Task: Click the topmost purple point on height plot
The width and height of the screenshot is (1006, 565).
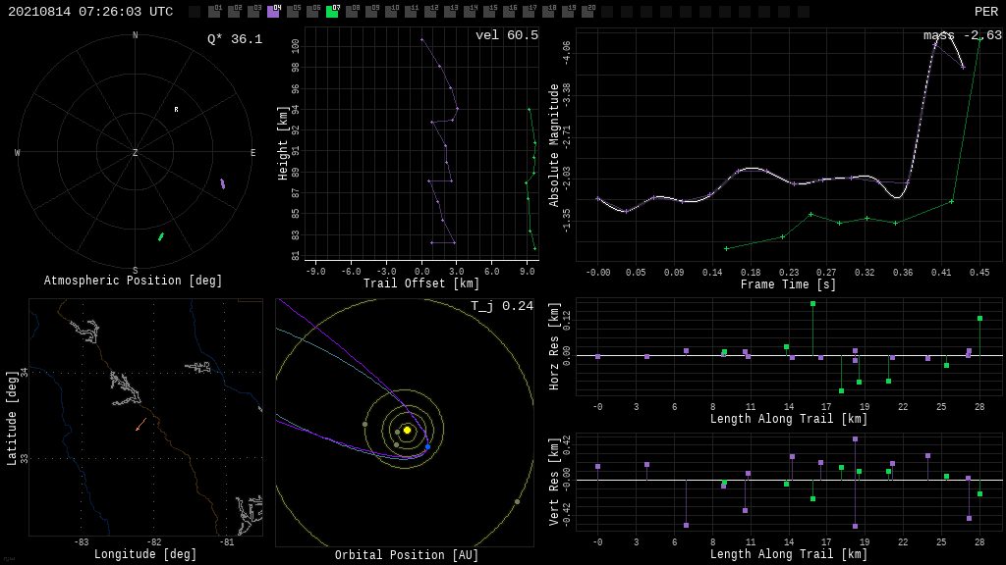Action: coord(421,39)
